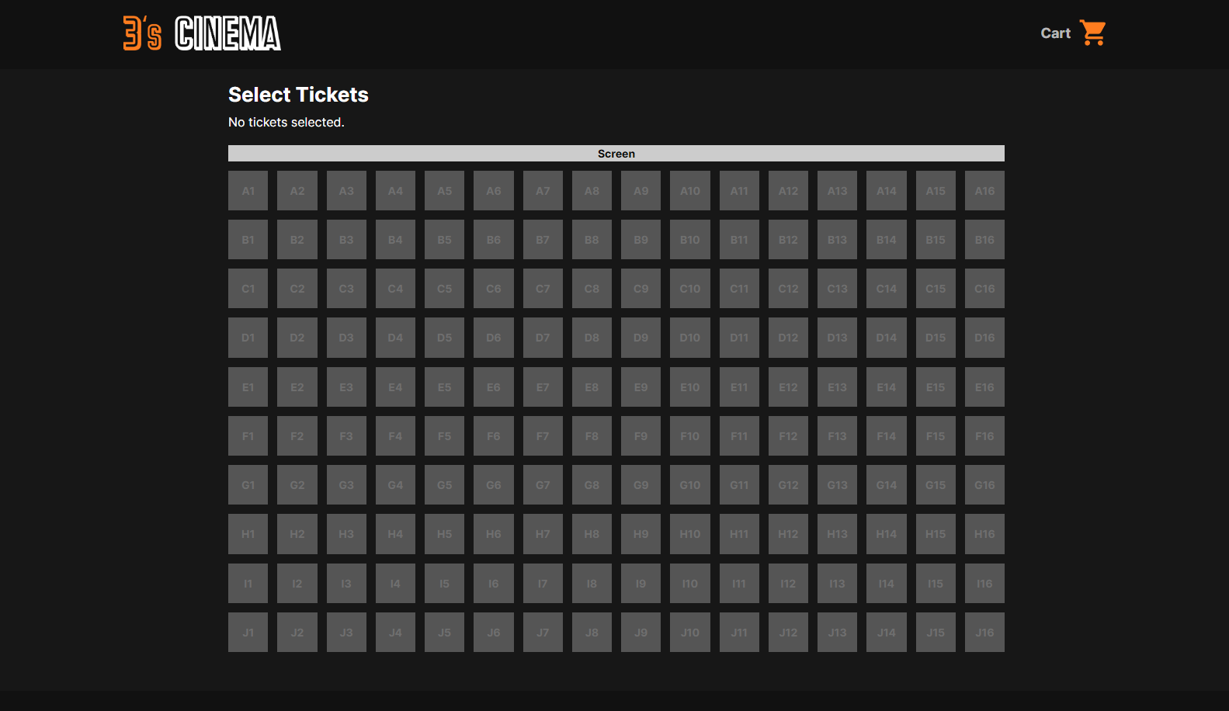
Task: Go home via 3's Cinema logo
Action: 202,33
